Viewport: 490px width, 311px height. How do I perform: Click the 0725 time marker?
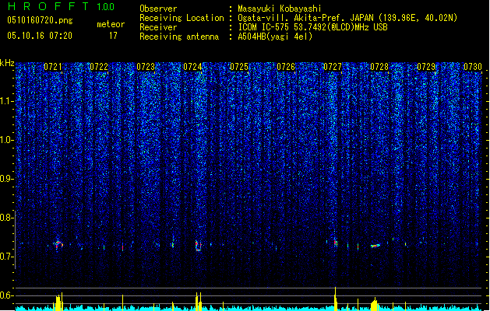(239, 67)
